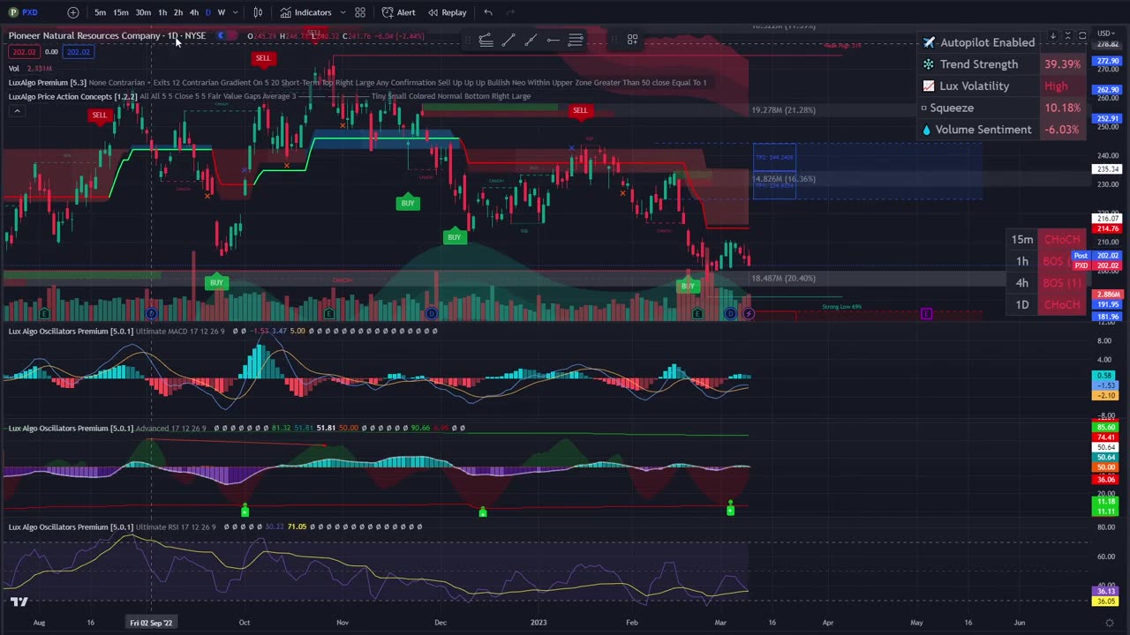Select the 1h timeframe

pyautogui.click(x=162, y=12)
